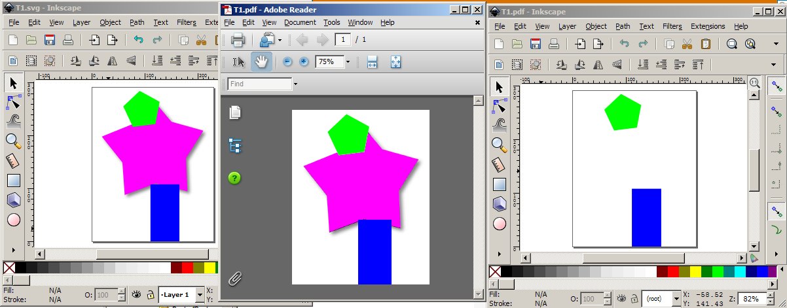Pick the red swatch in T1.svg palette

[x=187, y=267]
